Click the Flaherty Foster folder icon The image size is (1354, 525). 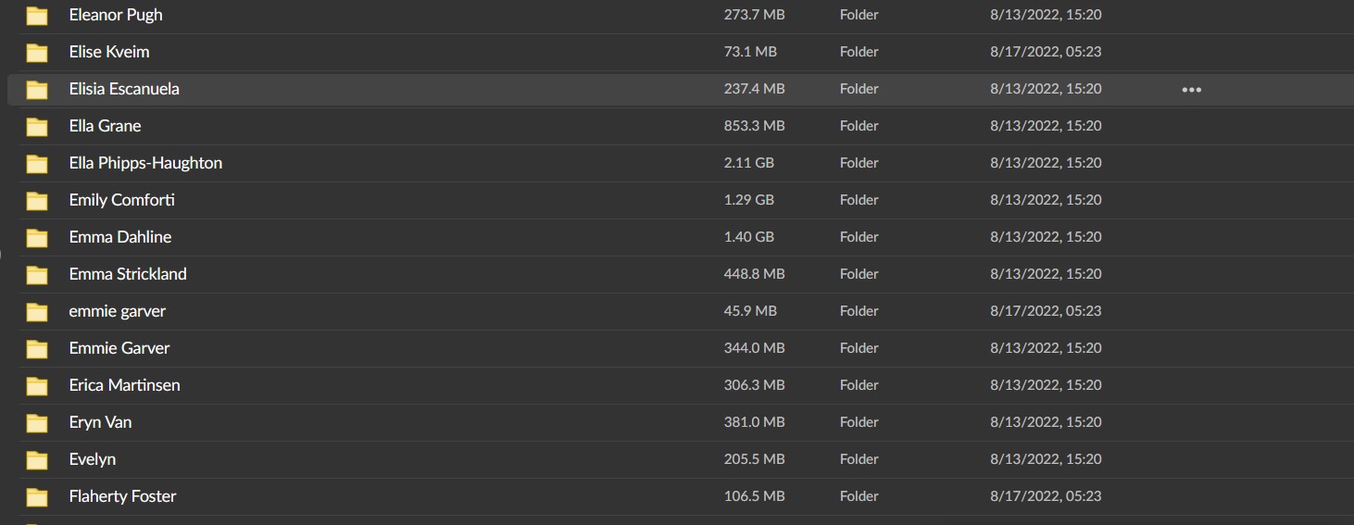(x=37, y=497)
